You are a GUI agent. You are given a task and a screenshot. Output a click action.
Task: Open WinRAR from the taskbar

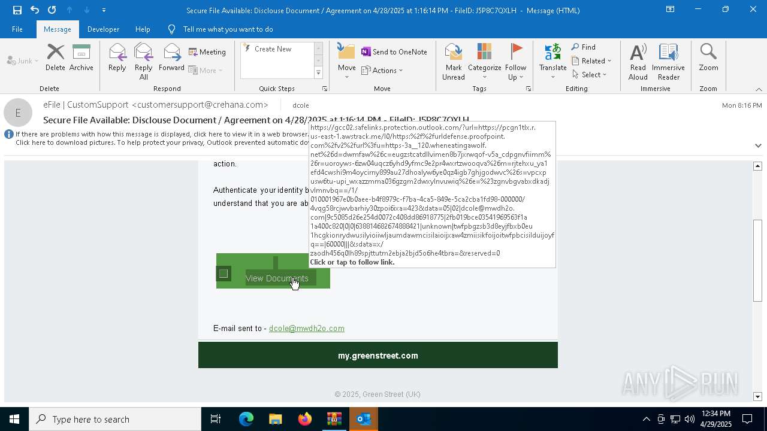334,419
